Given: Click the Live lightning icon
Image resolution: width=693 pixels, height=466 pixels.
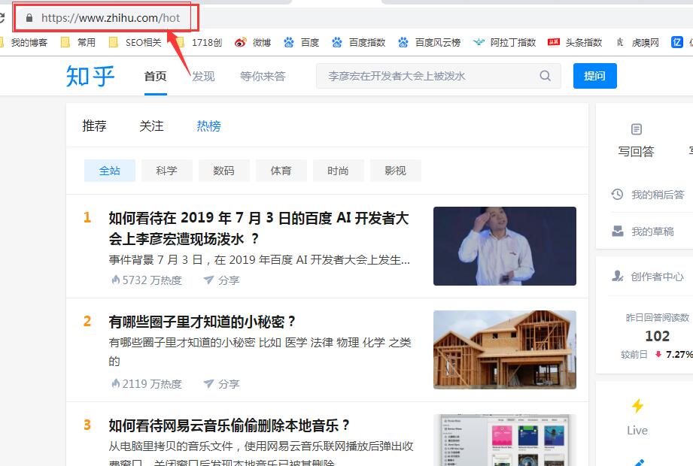Looking at the screenshot, I should [x=637, y=407].
